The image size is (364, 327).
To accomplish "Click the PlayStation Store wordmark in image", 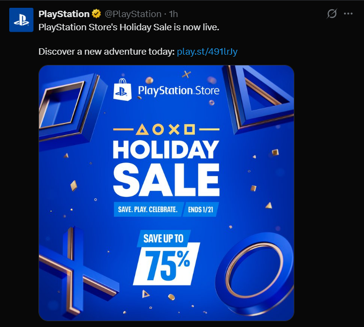I will pyautogui.click(x=178, y=90).
